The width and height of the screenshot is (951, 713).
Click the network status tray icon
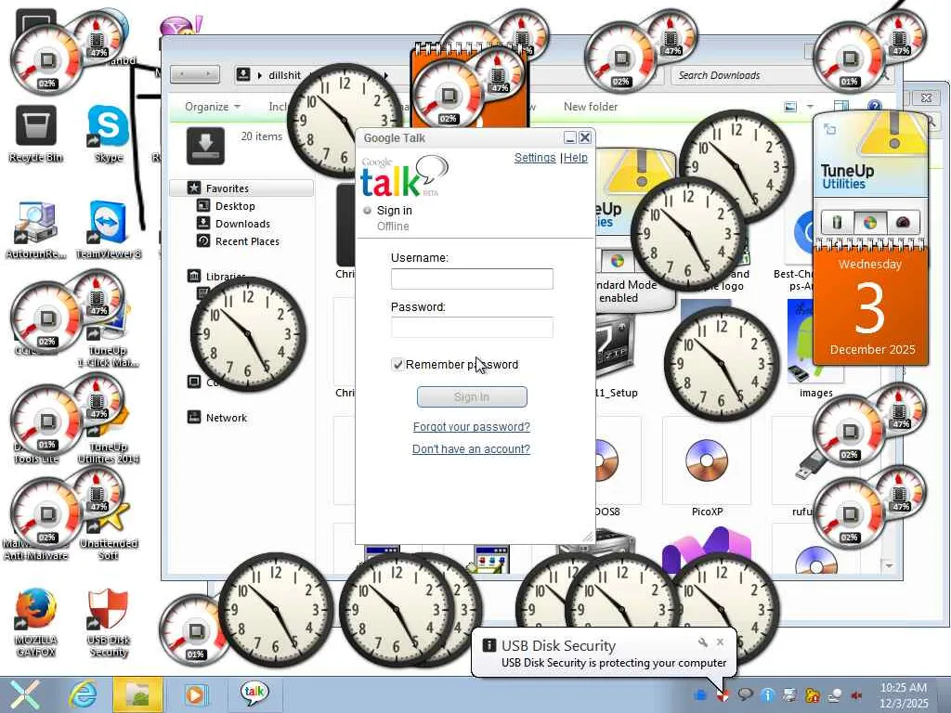point(835,694)
